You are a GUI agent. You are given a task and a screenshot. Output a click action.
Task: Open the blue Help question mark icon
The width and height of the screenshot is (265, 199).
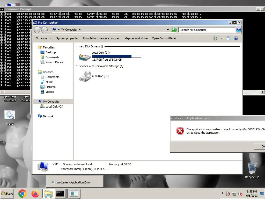(236, 38)
